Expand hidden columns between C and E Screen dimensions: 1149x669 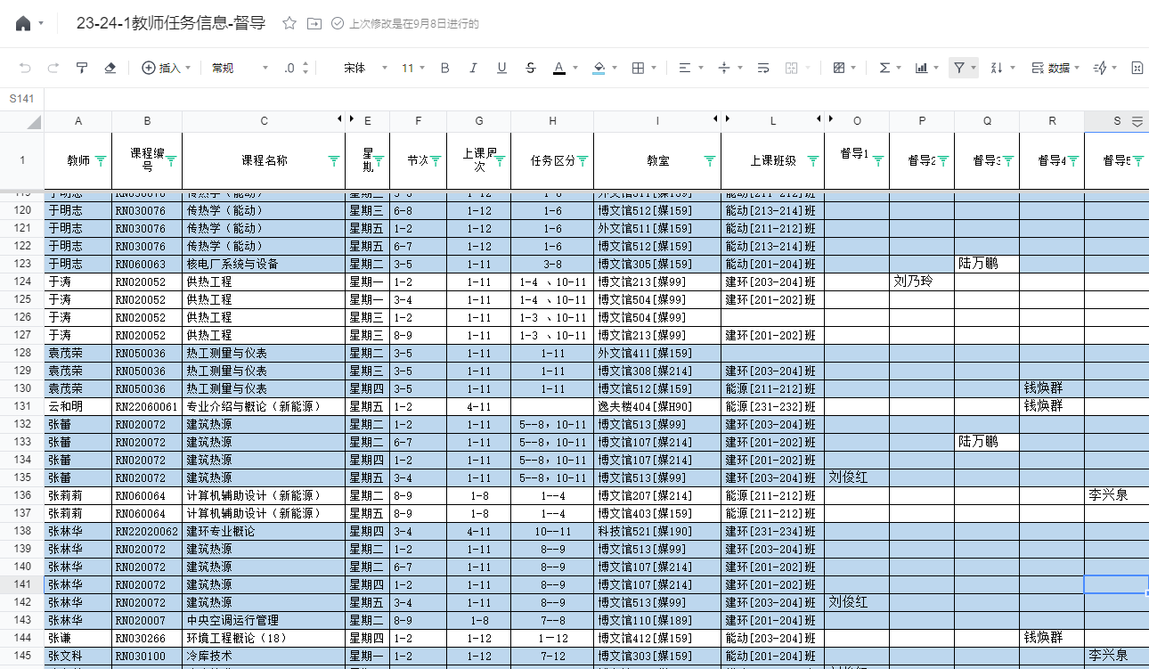346,119
